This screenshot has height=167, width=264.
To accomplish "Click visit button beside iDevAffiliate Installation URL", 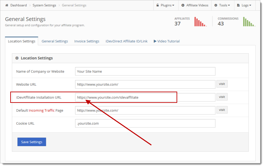I will click(x=222, y=97).
